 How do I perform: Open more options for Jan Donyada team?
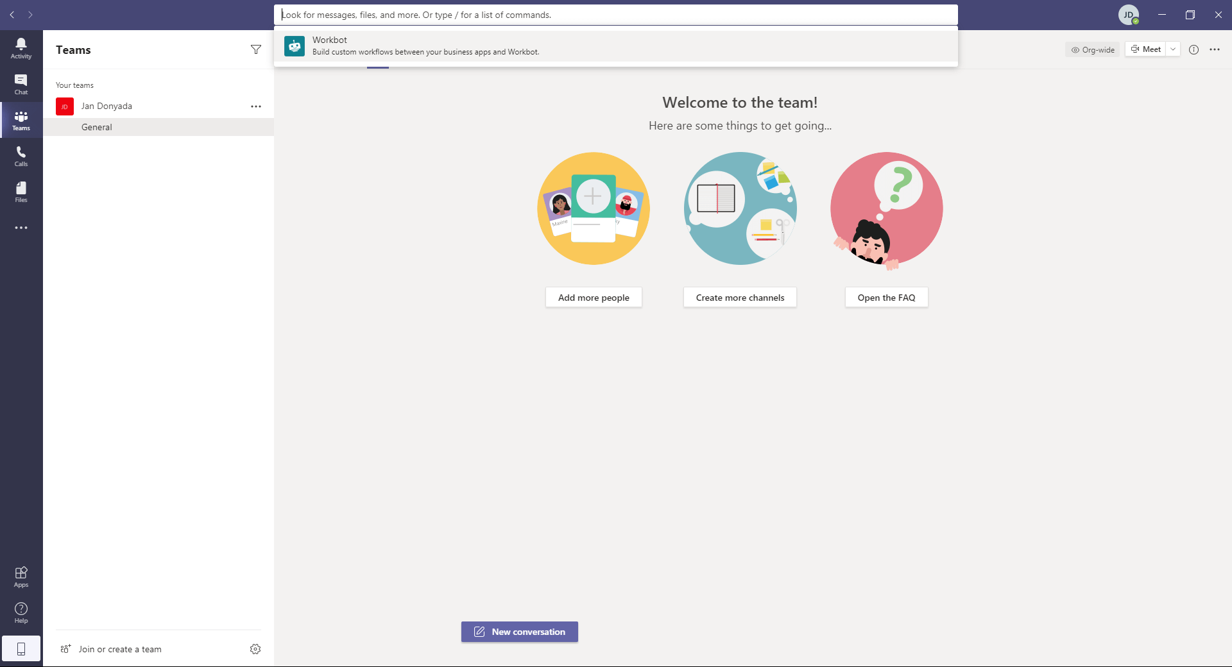[256, 106]
